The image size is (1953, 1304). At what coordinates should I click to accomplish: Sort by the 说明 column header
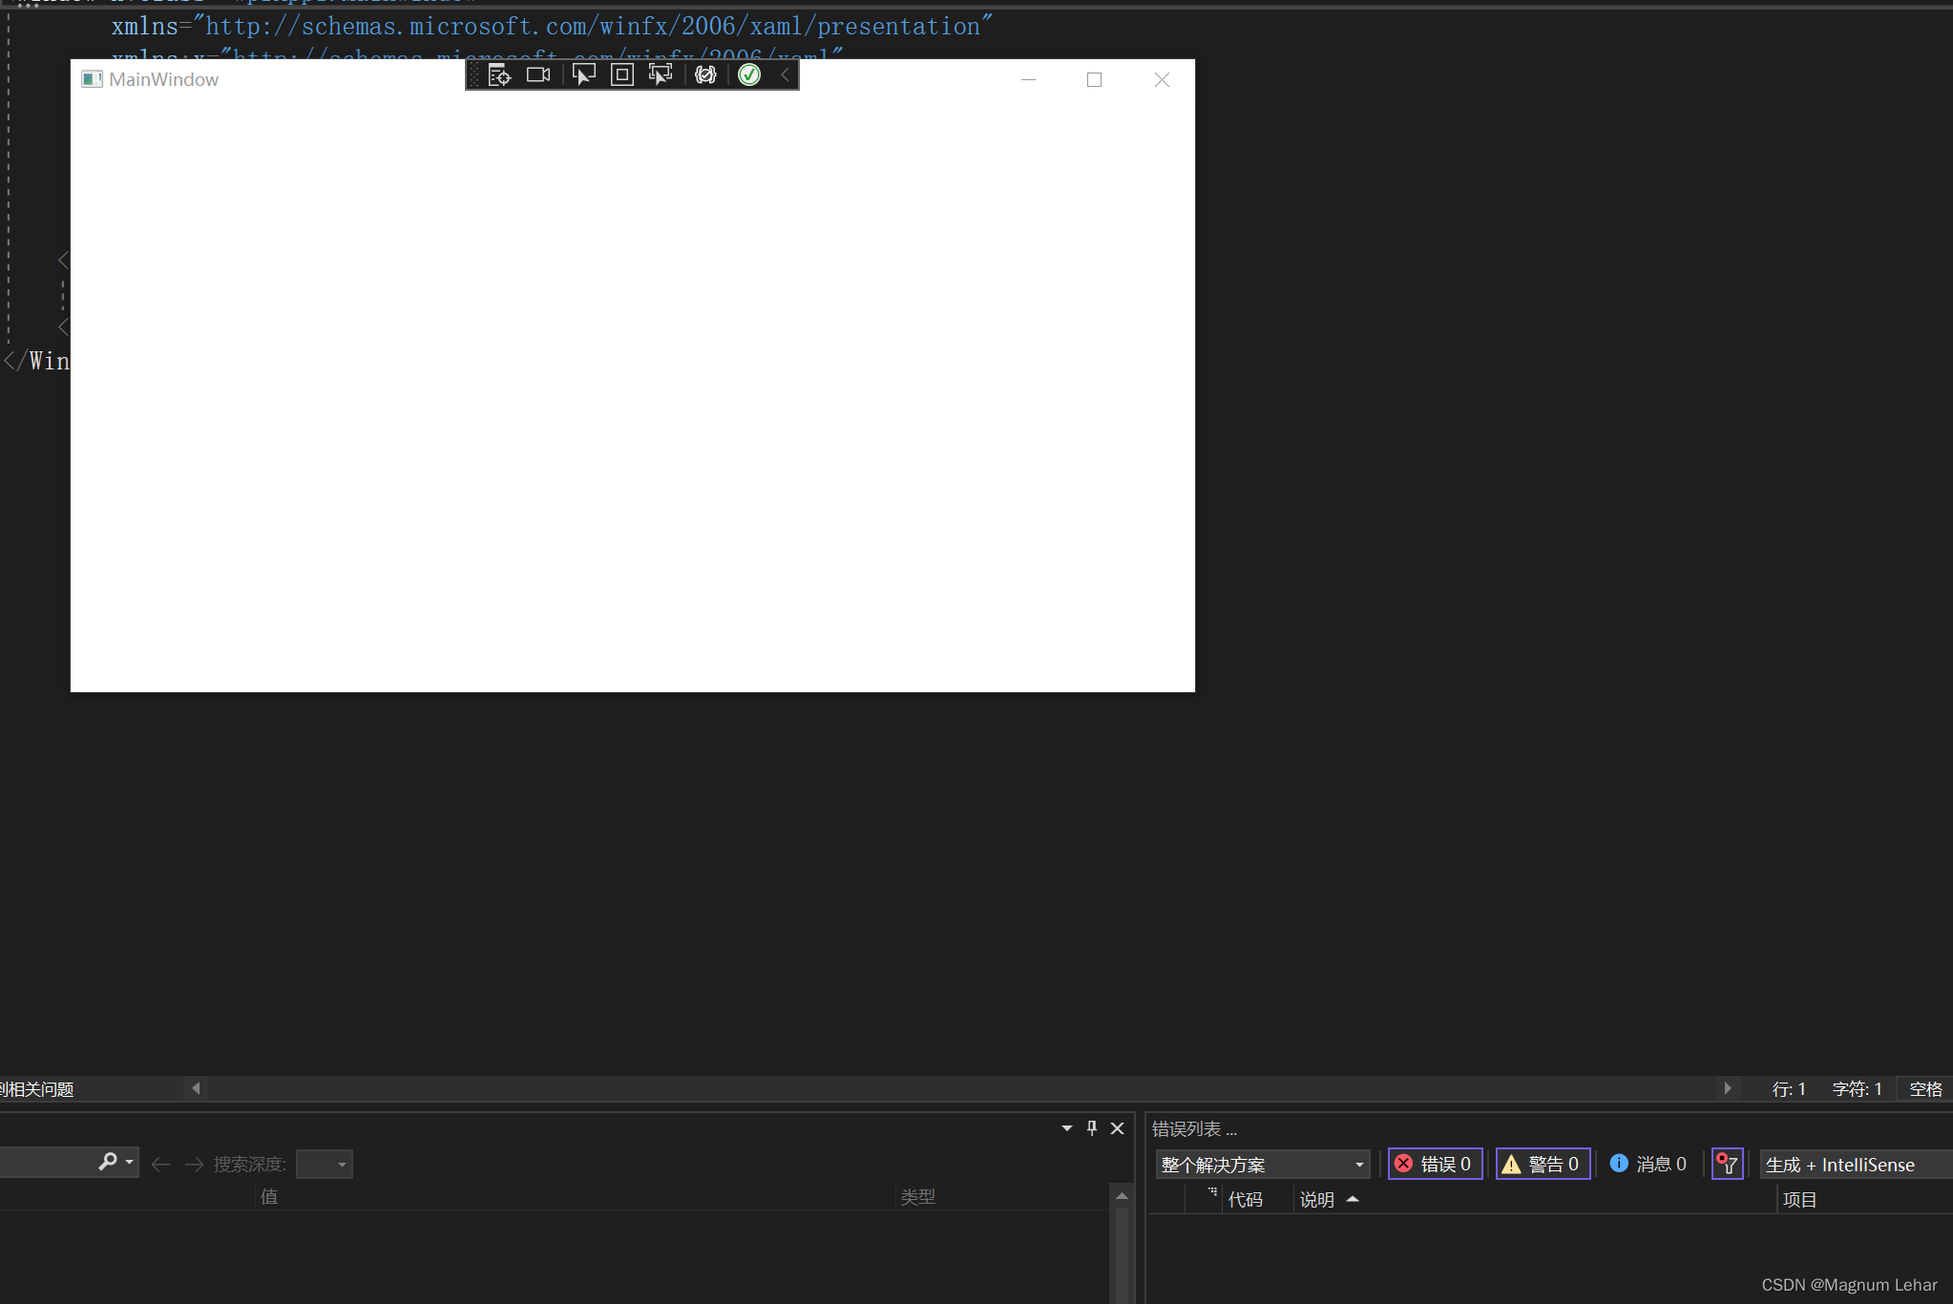pyautogui.click(x=1317, y=1200)
